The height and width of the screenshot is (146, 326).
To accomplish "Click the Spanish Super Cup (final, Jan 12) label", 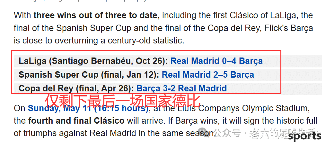I will tap(89, 75).
